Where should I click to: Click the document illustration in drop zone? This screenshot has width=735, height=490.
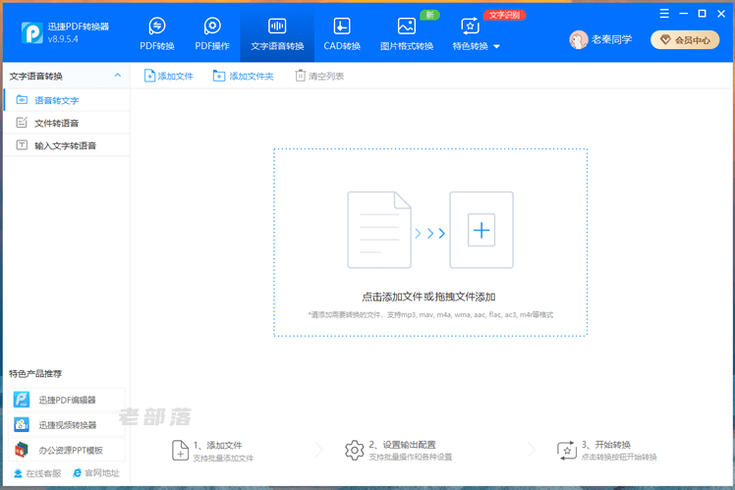379,230
